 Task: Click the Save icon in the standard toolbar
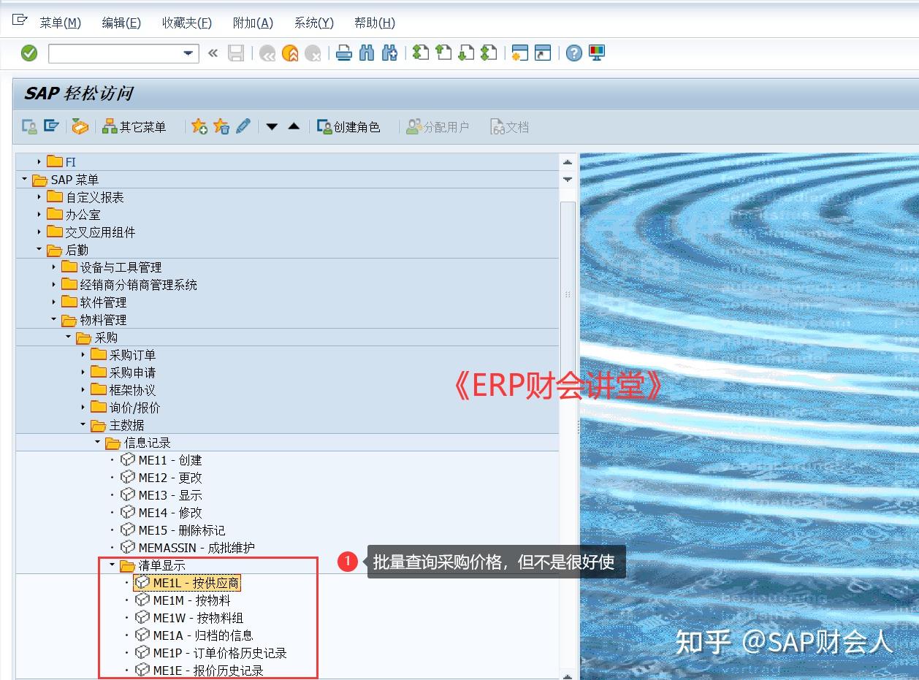tap(235, 53)
